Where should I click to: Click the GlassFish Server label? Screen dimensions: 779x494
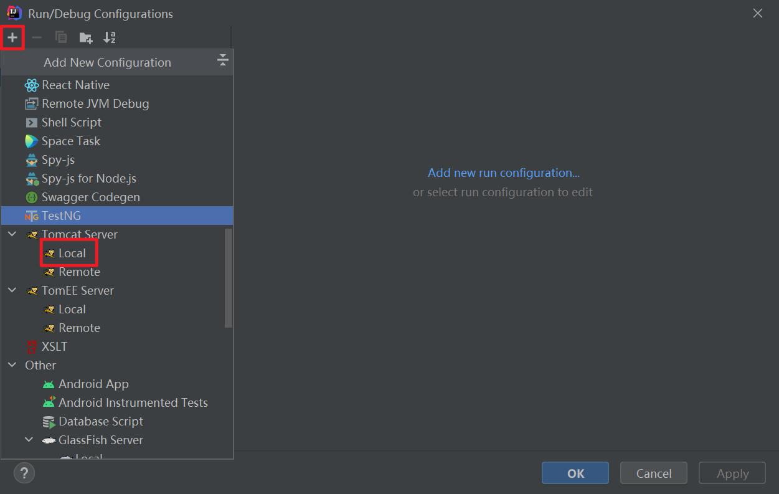[x=101, y=440]
